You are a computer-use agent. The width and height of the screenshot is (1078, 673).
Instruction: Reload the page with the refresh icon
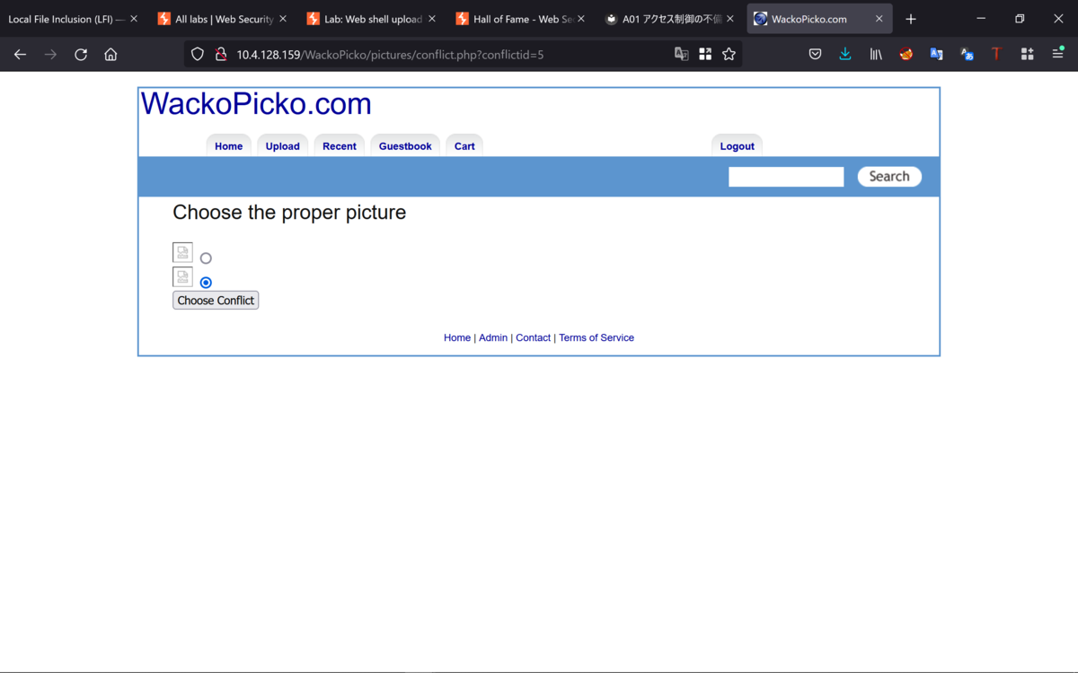(x=81, y=55)
